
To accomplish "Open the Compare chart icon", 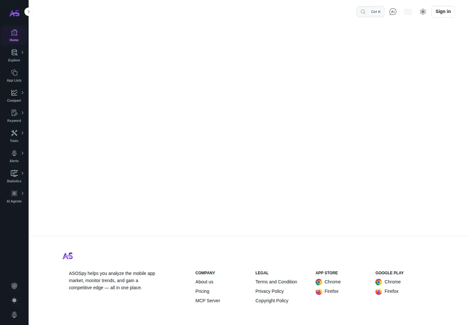I will pyautogui.click(x=14, y=93).
